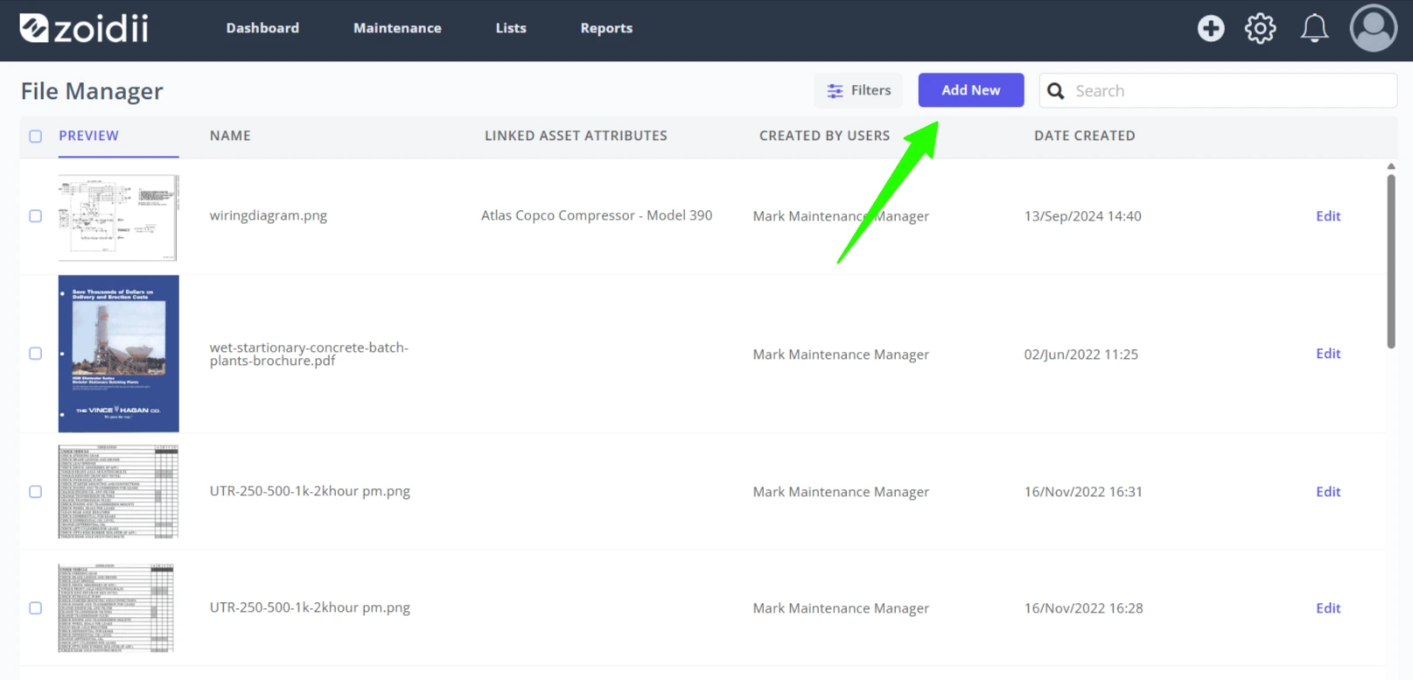This screenshot has height=680, width=1413.
Task: Sort by CREATED BY USERS column
Action: [824, 136]
